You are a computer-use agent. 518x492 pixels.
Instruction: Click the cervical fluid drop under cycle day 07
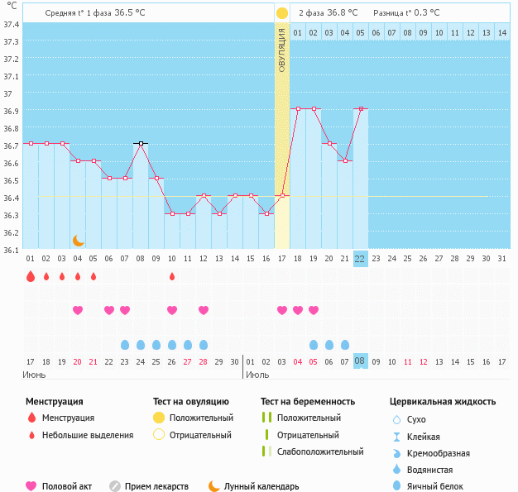pyautogui.click(x=125, y=344)
